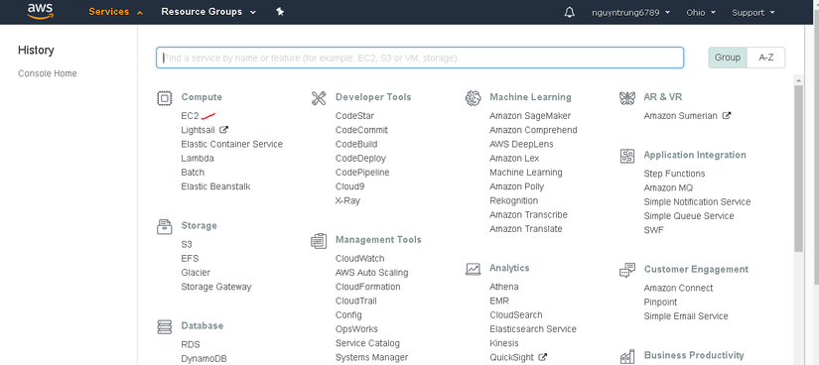Viewport: 819px width, 365px height.
Task: Open Amazon Polly
Action: [x=516, y=186]
